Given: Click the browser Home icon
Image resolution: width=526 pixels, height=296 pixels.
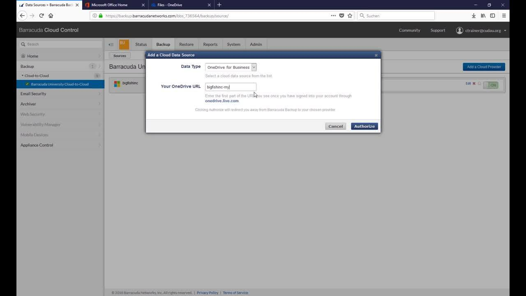Looking at the screenshot, I should coord(51,16).
